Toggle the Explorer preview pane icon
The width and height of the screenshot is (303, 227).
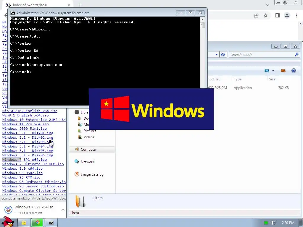click(283, 71)
